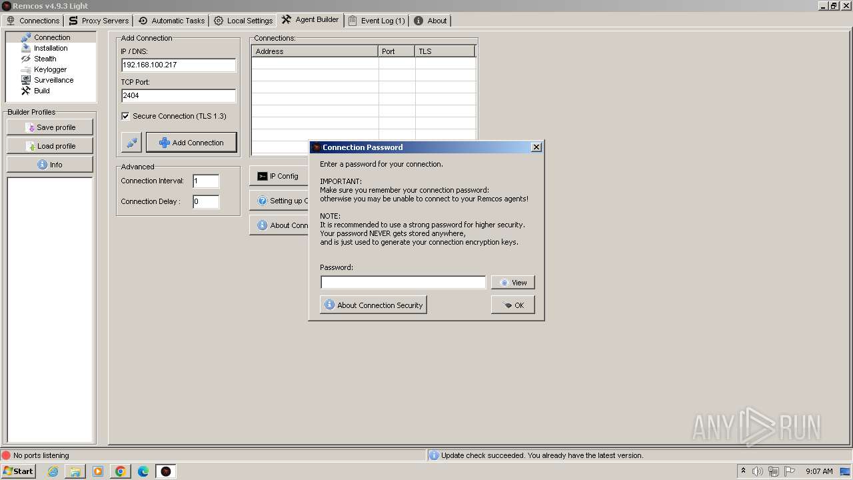This screenshot has width=853, height=480.
Task: Click the About Conn... info button
Action: [279, 225]
